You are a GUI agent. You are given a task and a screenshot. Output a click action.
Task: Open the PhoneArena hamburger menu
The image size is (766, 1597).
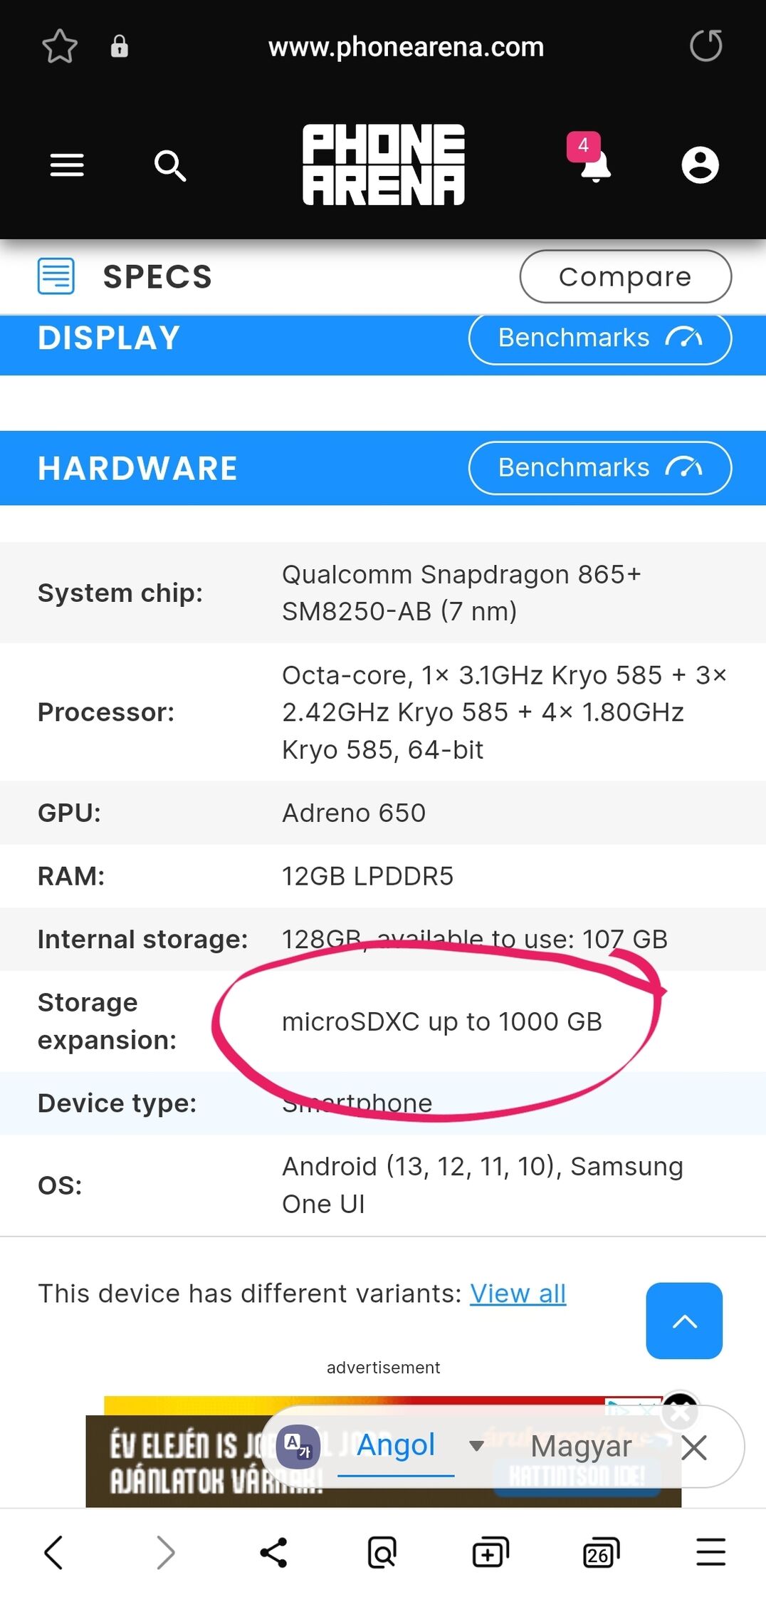click(67, 165)
